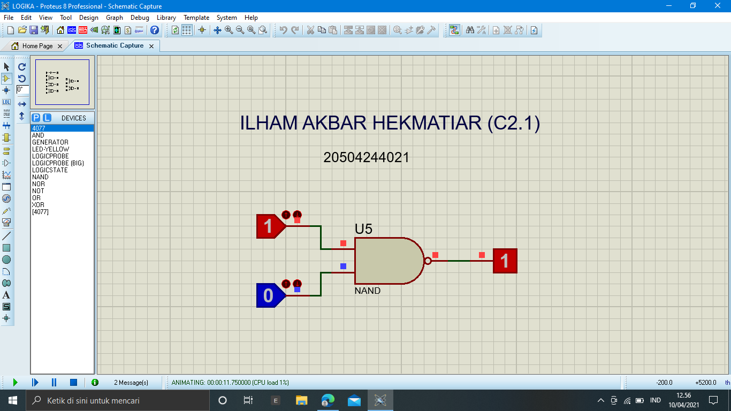The width and height of the screenshot is (731, 411).
Task: Open the Library menu
Action: [x=166, y=17]
